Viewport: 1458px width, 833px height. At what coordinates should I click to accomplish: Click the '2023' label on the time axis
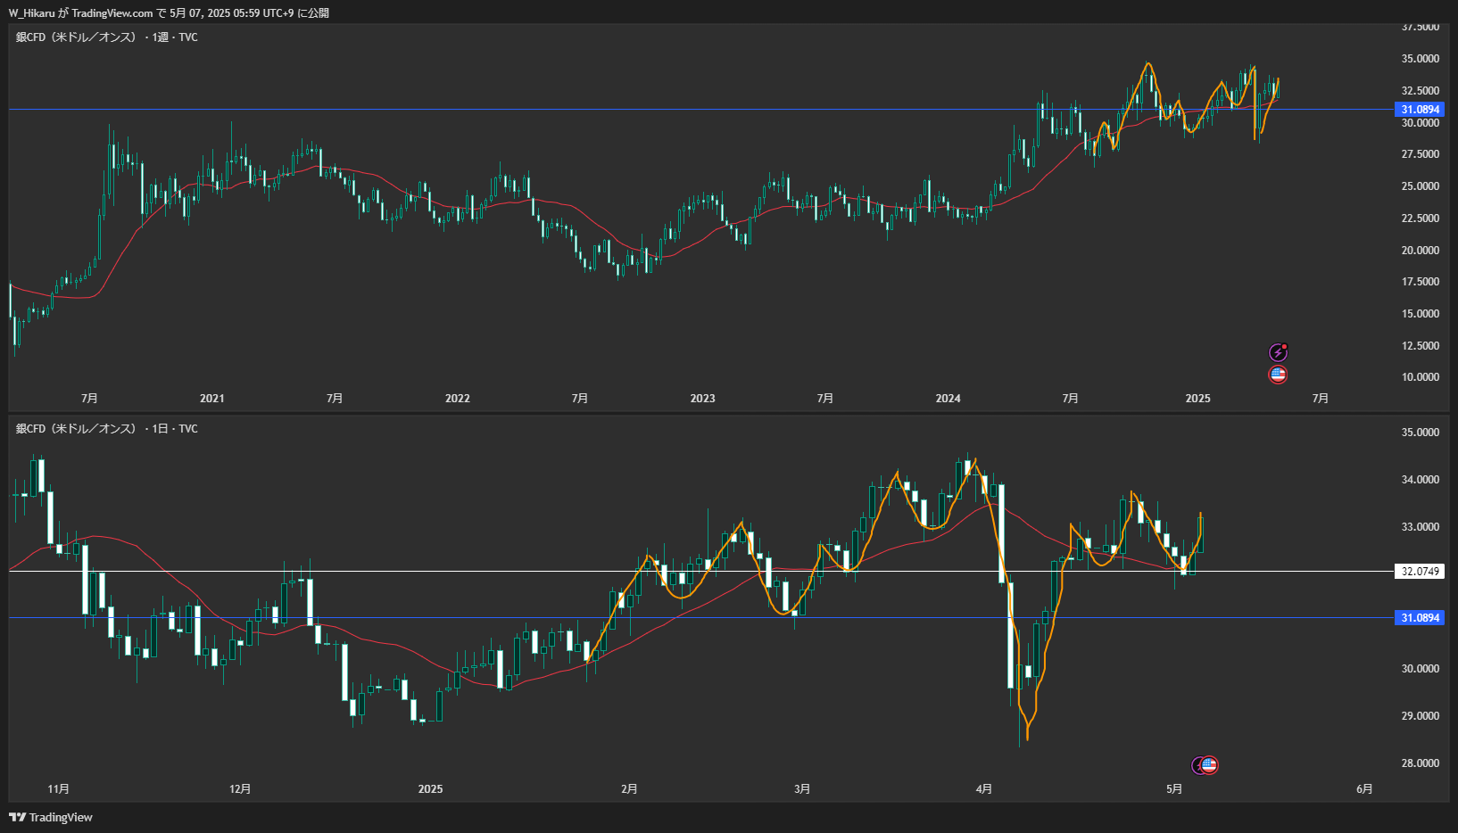(x=703, y=399)
